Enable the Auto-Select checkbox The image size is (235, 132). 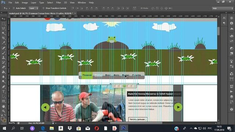[x=14, y=8]
